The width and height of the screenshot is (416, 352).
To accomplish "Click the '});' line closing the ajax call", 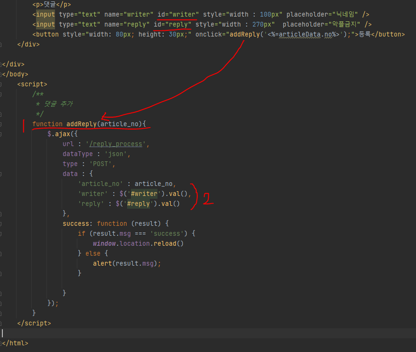I will point(53,303).
